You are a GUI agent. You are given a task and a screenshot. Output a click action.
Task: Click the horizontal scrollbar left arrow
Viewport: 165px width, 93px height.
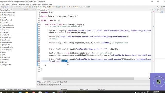pyautogui.click(x=42, y=79)
